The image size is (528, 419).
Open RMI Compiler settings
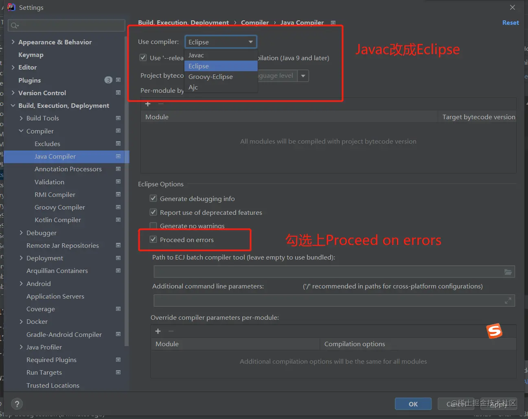tap(55, 194)
